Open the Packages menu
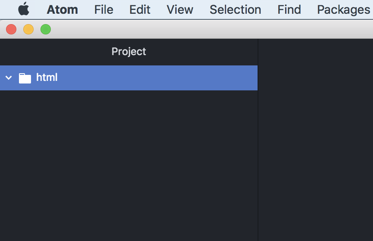Viewport: 373px width, 241px height. 343,9
